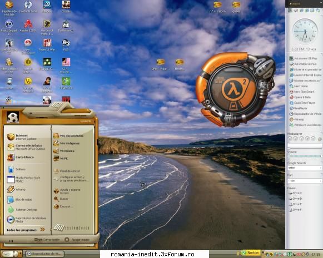Image resolution: width=323 pixels, height=258 pixels.
Task: Open Drive F: in sidebar
Action: 295,210
